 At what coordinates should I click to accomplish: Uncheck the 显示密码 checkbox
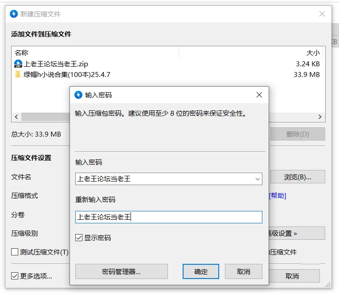[x=79, y=238]
